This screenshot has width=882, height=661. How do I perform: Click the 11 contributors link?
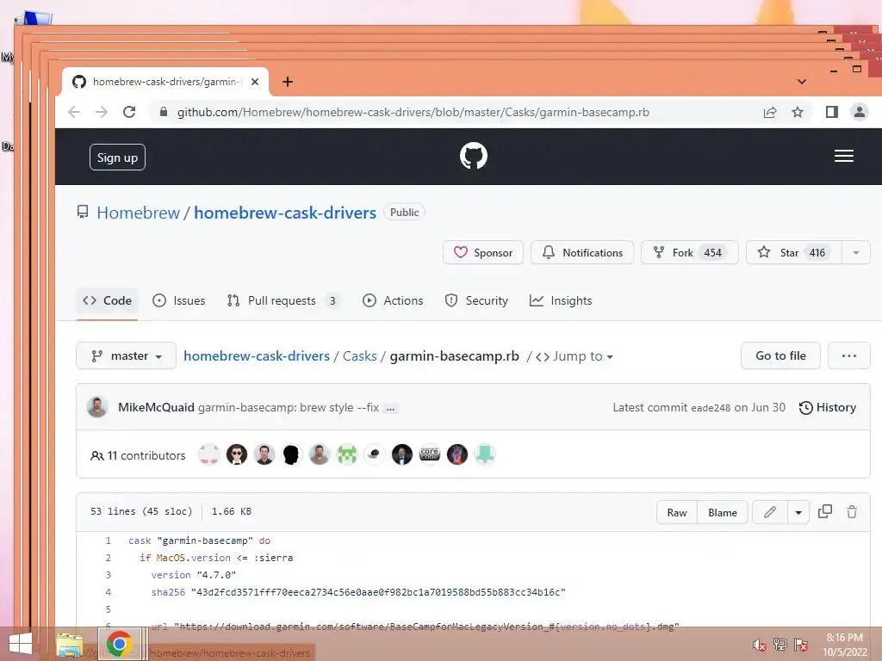click(x=138, y=455)
